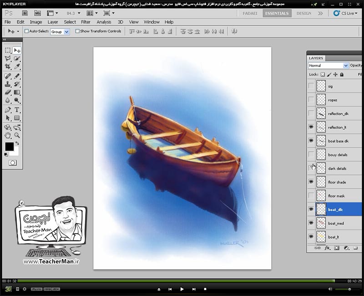The width and height of the screenshot is (364, 296).
Task: Select the Path Selection tool
Action: pyautogui.click(x=8, y=118)
